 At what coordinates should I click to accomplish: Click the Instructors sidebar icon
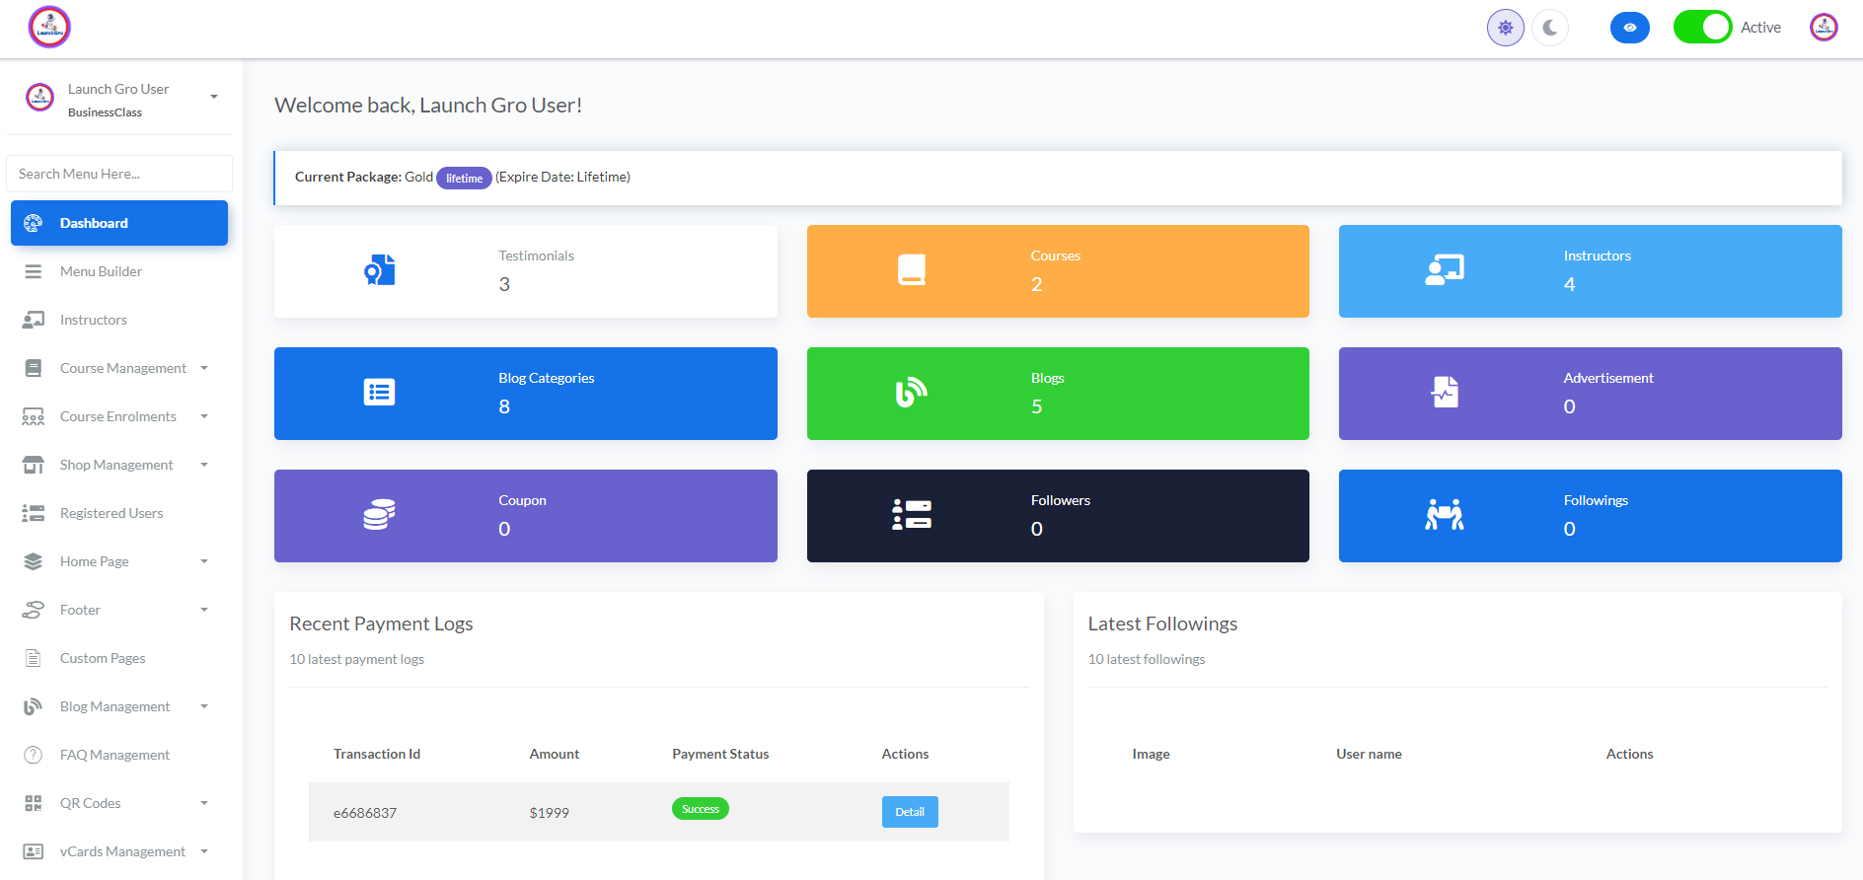pos(34,320)
